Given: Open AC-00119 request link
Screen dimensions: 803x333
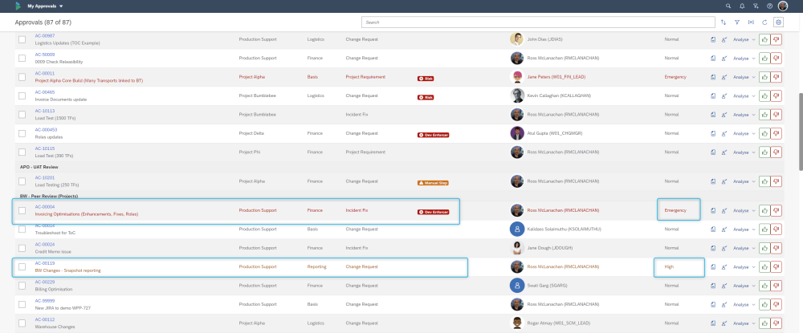Looking at the screenshot, I should pos(44,263).
